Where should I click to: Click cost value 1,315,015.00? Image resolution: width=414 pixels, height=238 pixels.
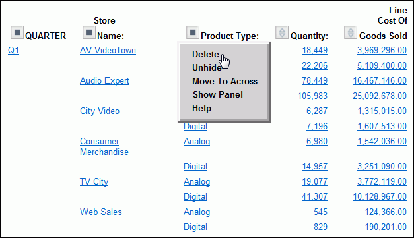[382, 111]
